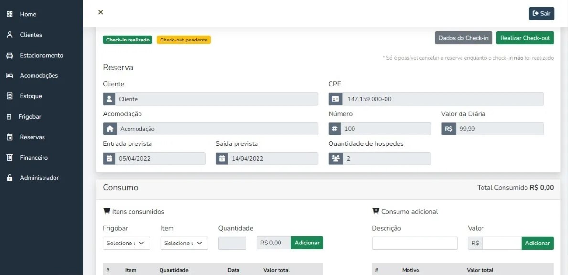This screenshot has height=275, width=568.
Task: Select the Check-out pendente status badge
Action: click(185, 40)
